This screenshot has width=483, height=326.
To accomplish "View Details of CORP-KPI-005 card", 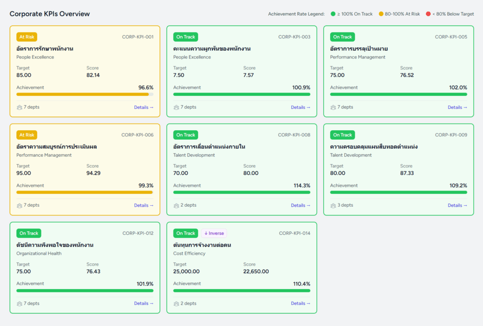I will pos(457,108).
